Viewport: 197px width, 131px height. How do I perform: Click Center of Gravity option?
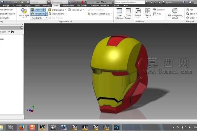pos(6,10)
